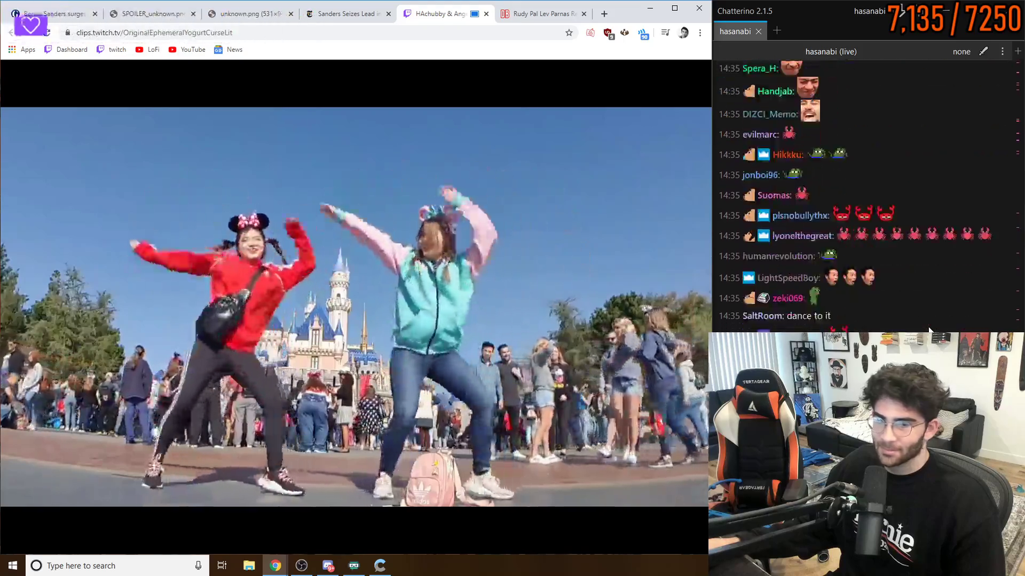Open a new Chrome tab
This screenshot has height=576, width=1025.
[x=604, y=13]
